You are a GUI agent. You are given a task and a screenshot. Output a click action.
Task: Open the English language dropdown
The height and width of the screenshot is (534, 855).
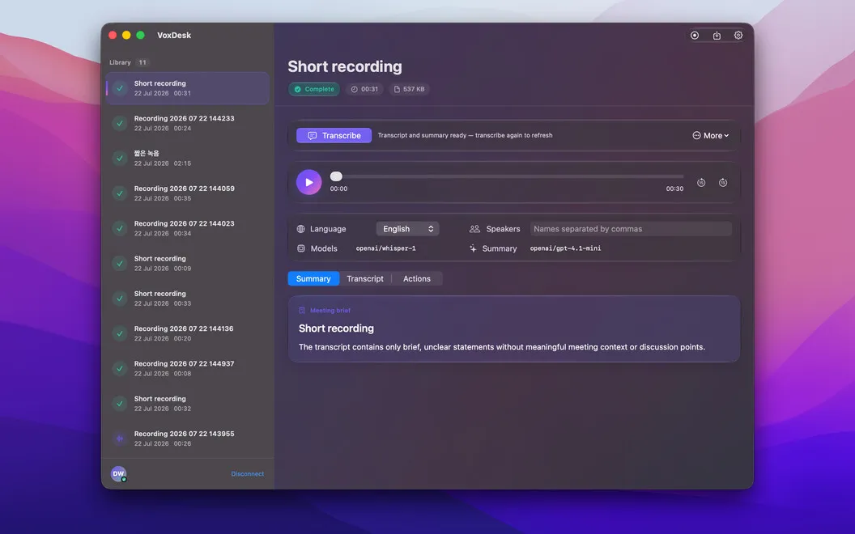point(407,229)
